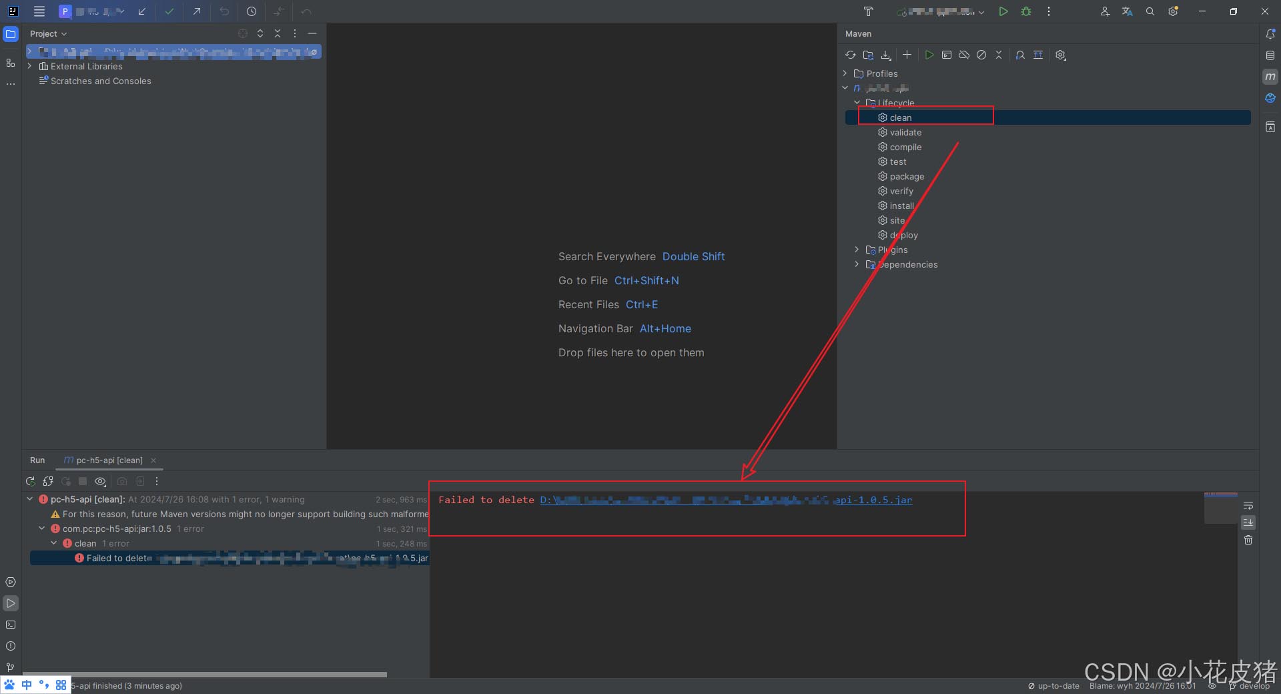The image size is (1281, 694).
Task: Open Project tool window folder icon
Action: (x=11, y=34)
